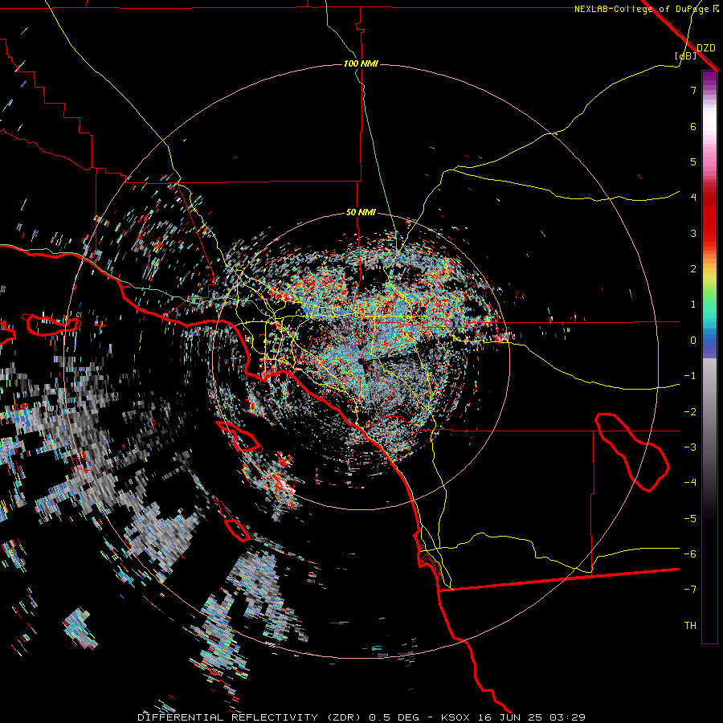Click the DZD product label
This screenshot has width=723, height=723.
point(706,48)
